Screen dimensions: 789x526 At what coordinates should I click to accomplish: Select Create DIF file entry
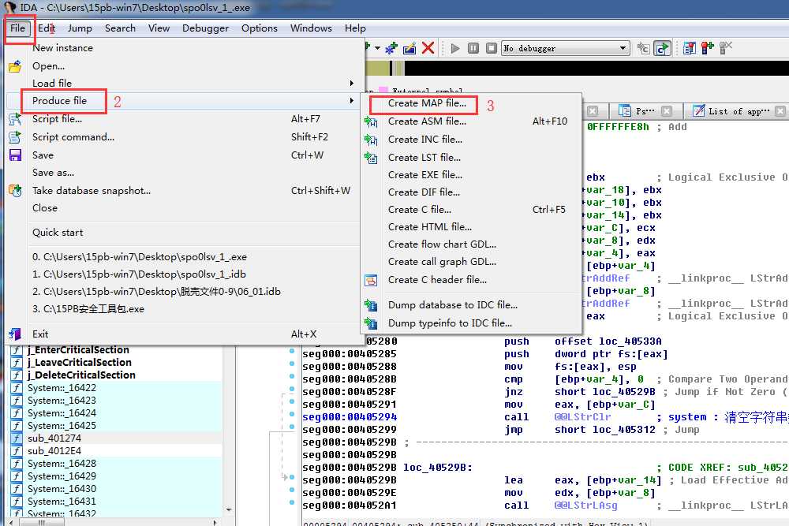[x=472, y=192]
